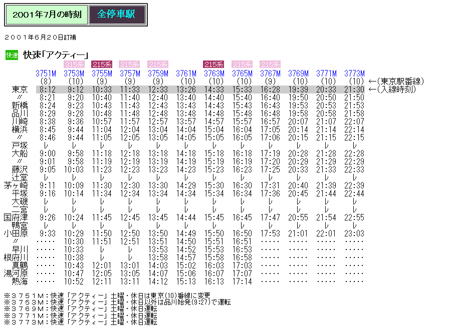Select the 横浜 station label
Viewport: 456px width, 330px height.
coord(20,129)
